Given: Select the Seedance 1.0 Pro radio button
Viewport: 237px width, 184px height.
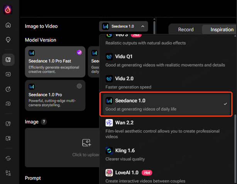Looking at the screenshot, I should tap(79, 86).
